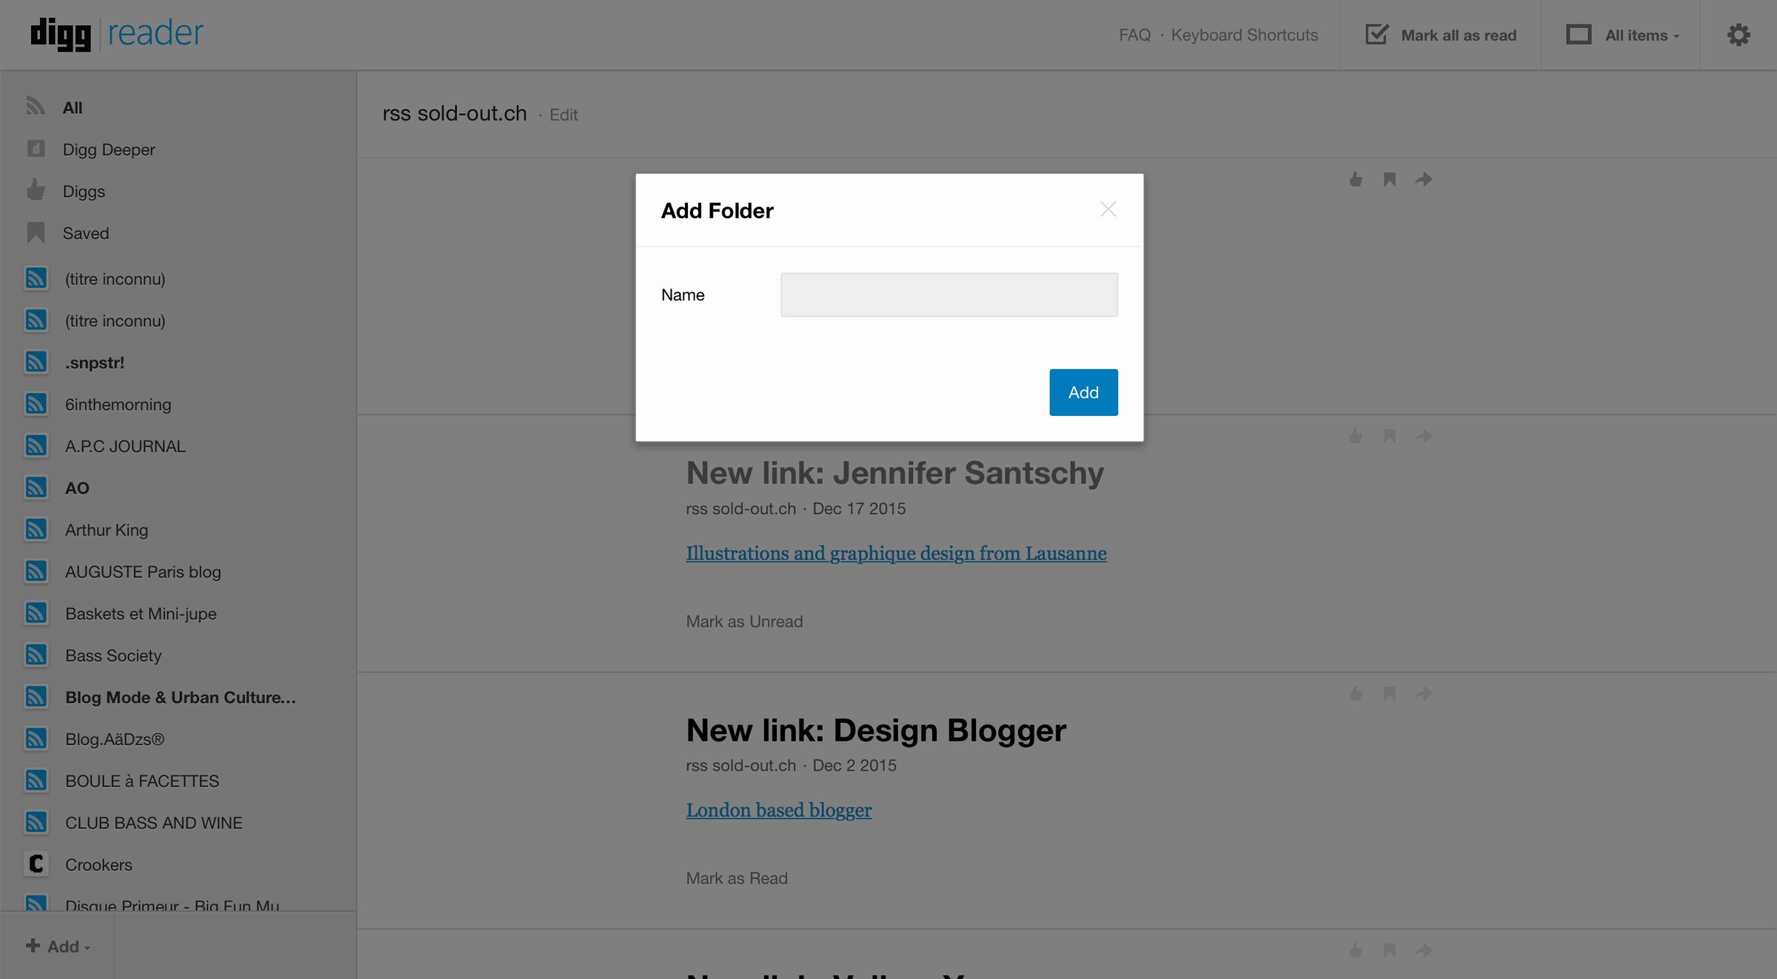Share the Design Blogger article

click(x=1424, y=693)
